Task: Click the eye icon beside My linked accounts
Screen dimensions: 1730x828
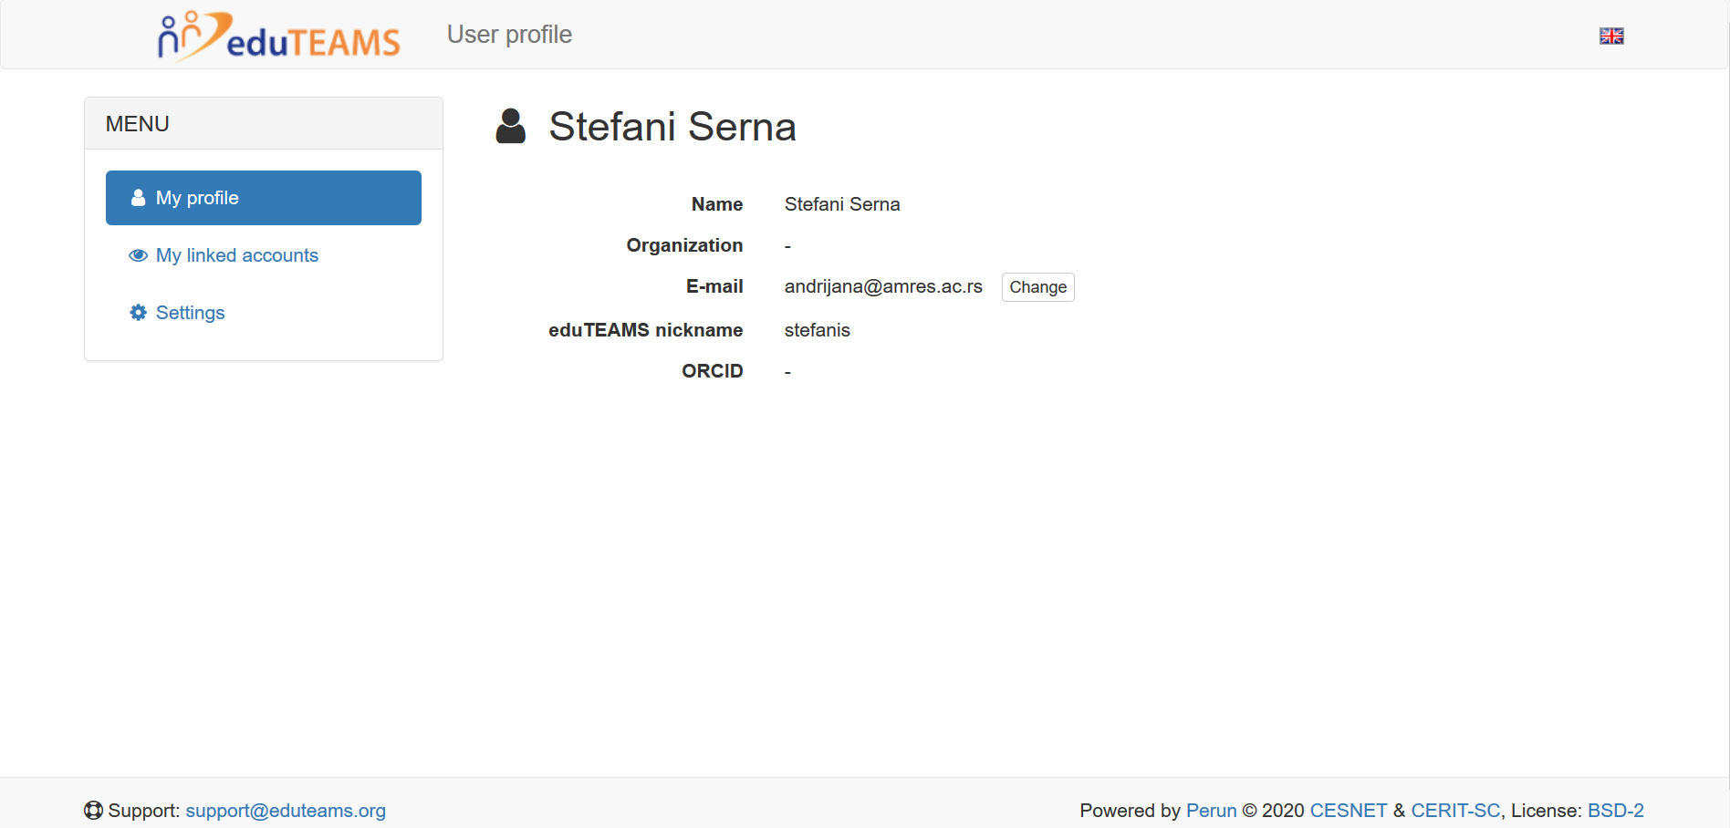Action: tap(139, 255)
